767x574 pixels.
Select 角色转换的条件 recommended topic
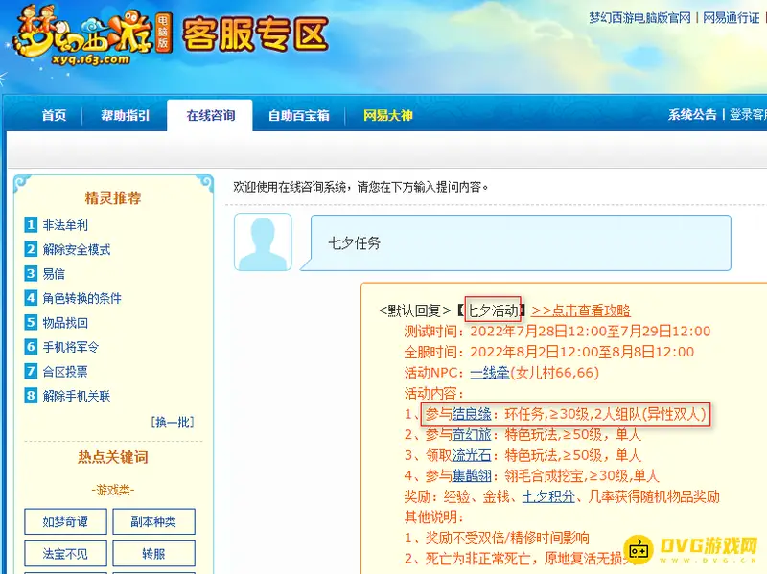pyautogui.click(x=82, y=299)
